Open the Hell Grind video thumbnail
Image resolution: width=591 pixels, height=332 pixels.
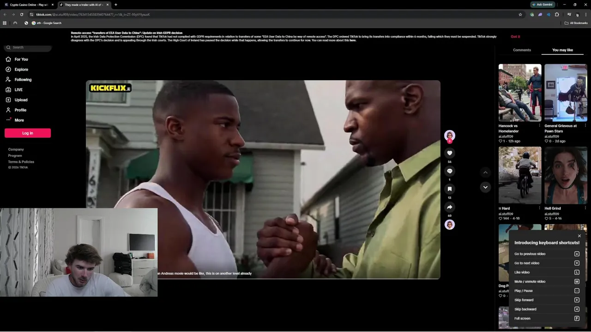(x=566, y=175)
